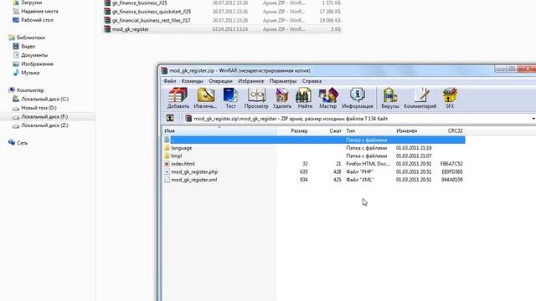Screen dimensions: 536x301
Task: Click the Удалить (Delete) toolbar icon
Action: click(x=282, y=98)
